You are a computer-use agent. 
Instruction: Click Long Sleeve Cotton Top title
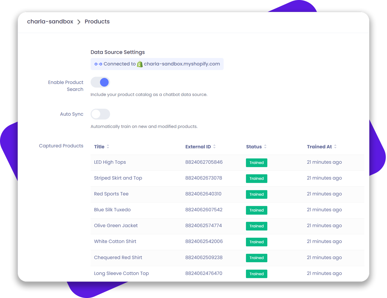click(121, 273)
